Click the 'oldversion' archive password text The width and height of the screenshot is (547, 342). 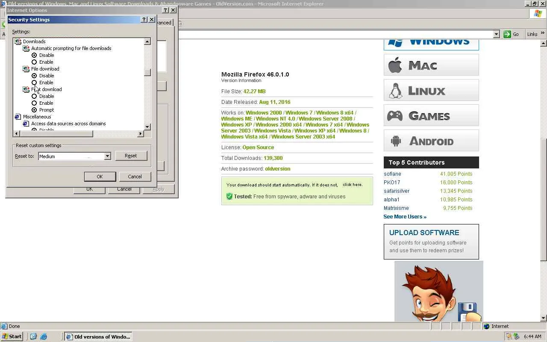(278, 168)
